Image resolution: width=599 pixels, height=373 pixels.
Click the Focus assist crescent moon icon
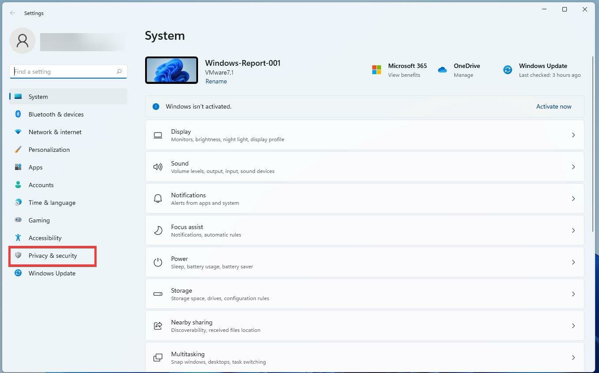click(x=158, y=230)
